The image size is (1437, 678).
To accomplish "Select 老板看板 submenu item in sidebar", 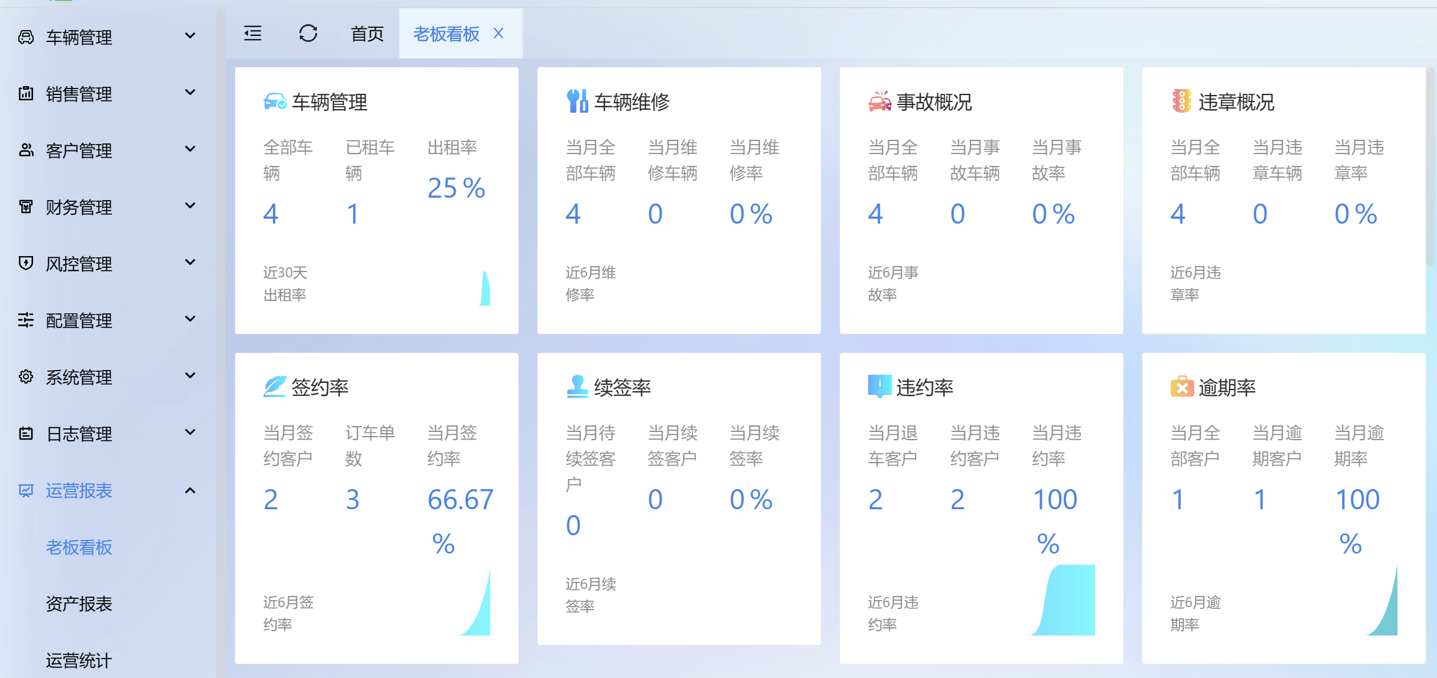I will pos(79,547).
